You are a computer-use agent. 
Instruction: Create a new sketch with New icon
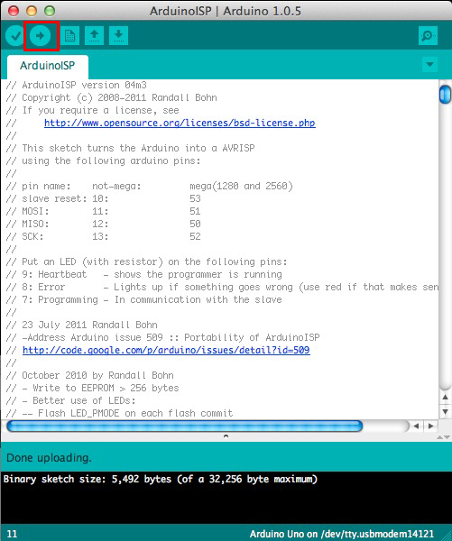coord(70,35)
